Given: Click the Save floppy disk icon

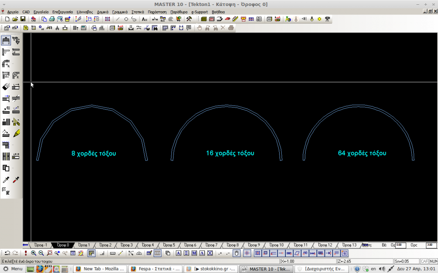Looking at the screenshot, I should pos(23,19).
